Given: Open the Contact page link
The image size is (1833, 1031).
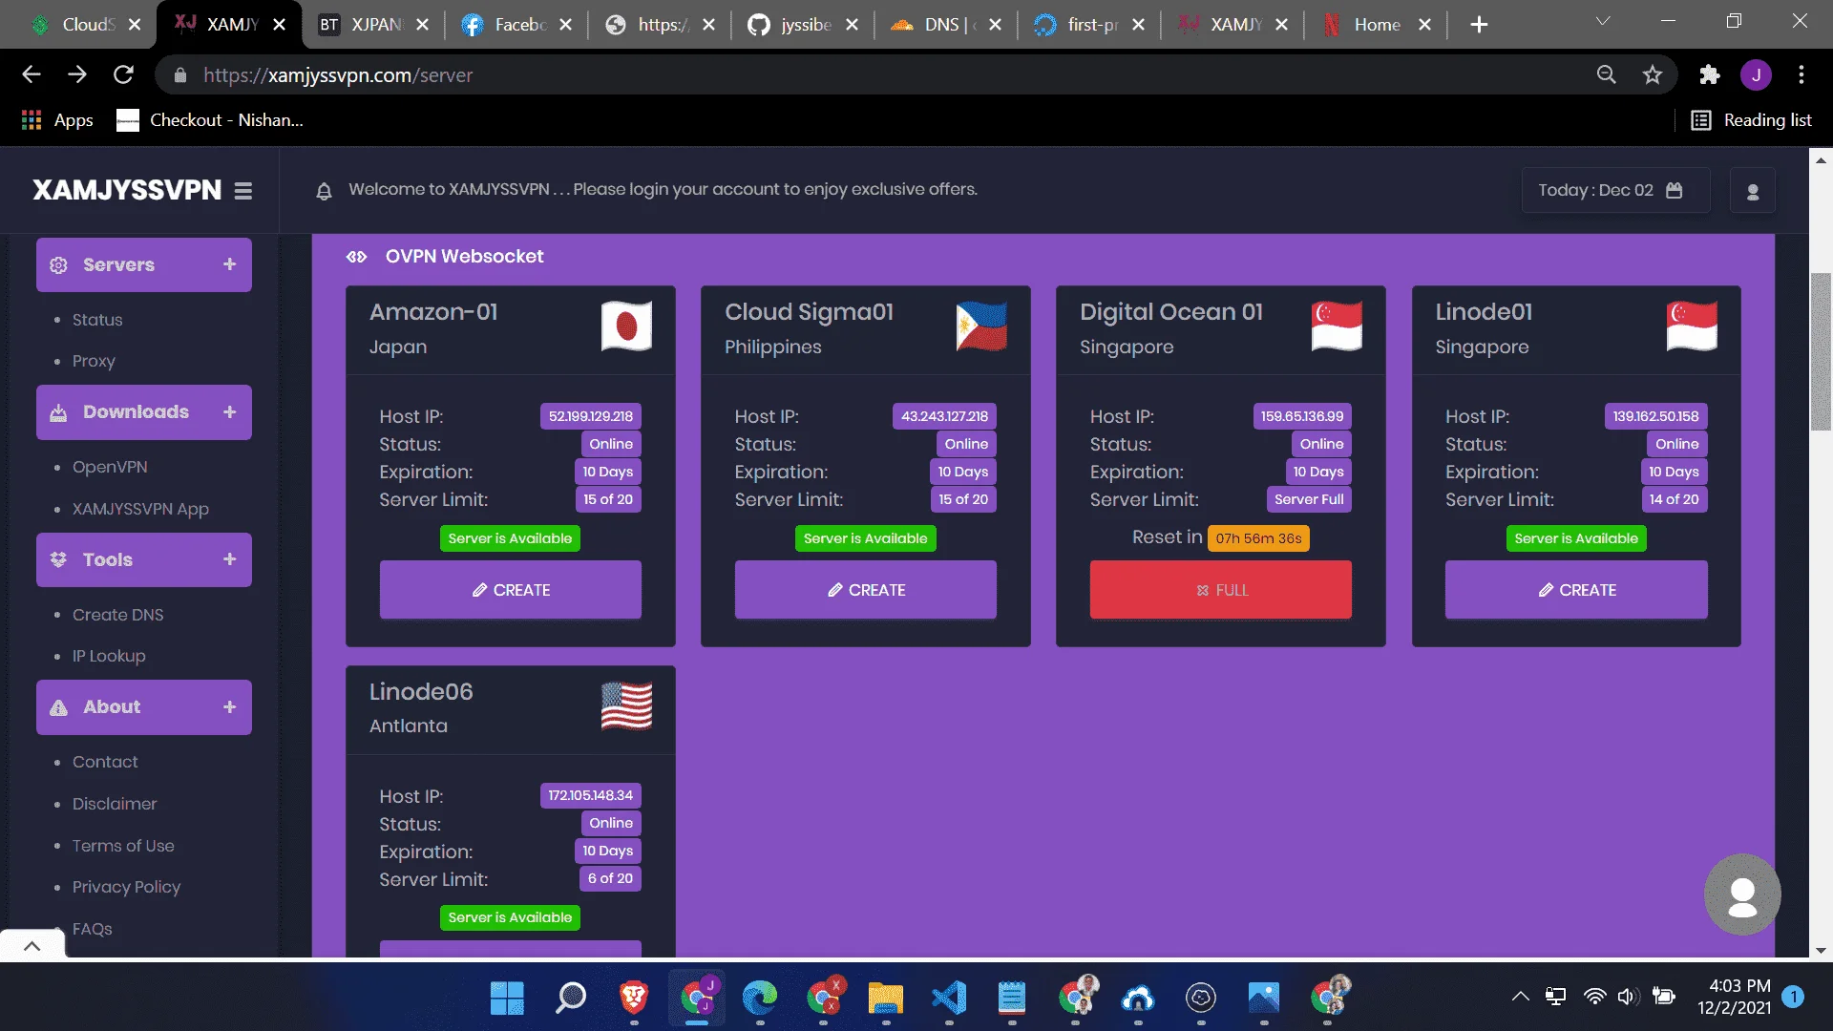Looking at the screenshot, I should click(105, 762).
